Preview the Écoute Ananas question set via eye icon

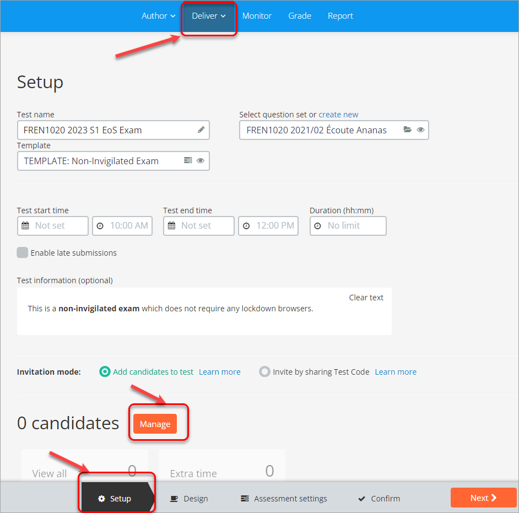[420, 129]
